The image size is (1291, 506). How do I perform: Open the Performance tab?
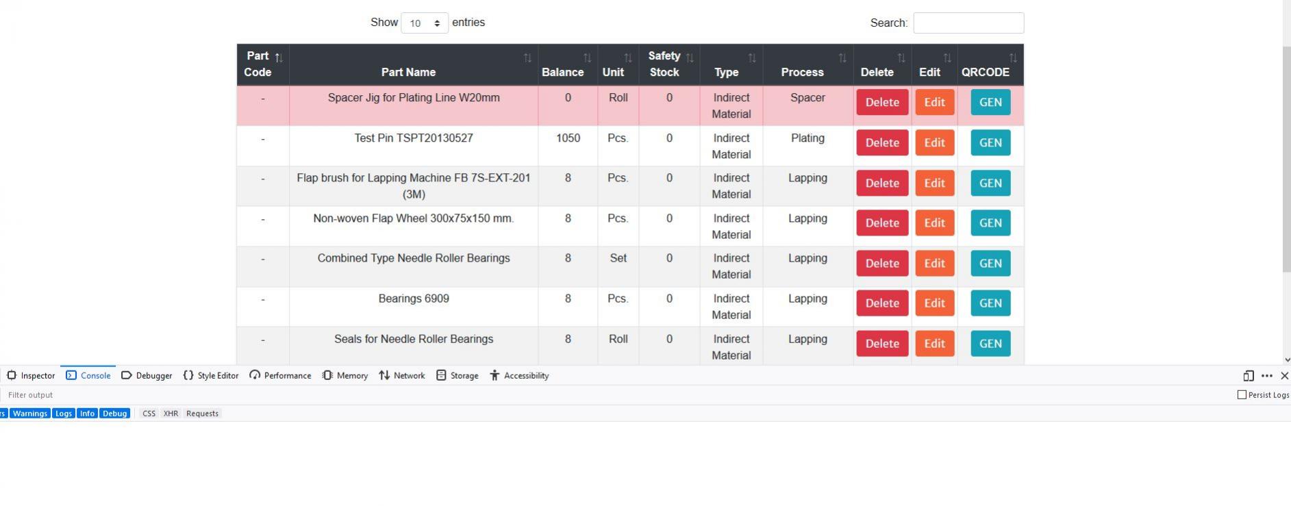280,376
